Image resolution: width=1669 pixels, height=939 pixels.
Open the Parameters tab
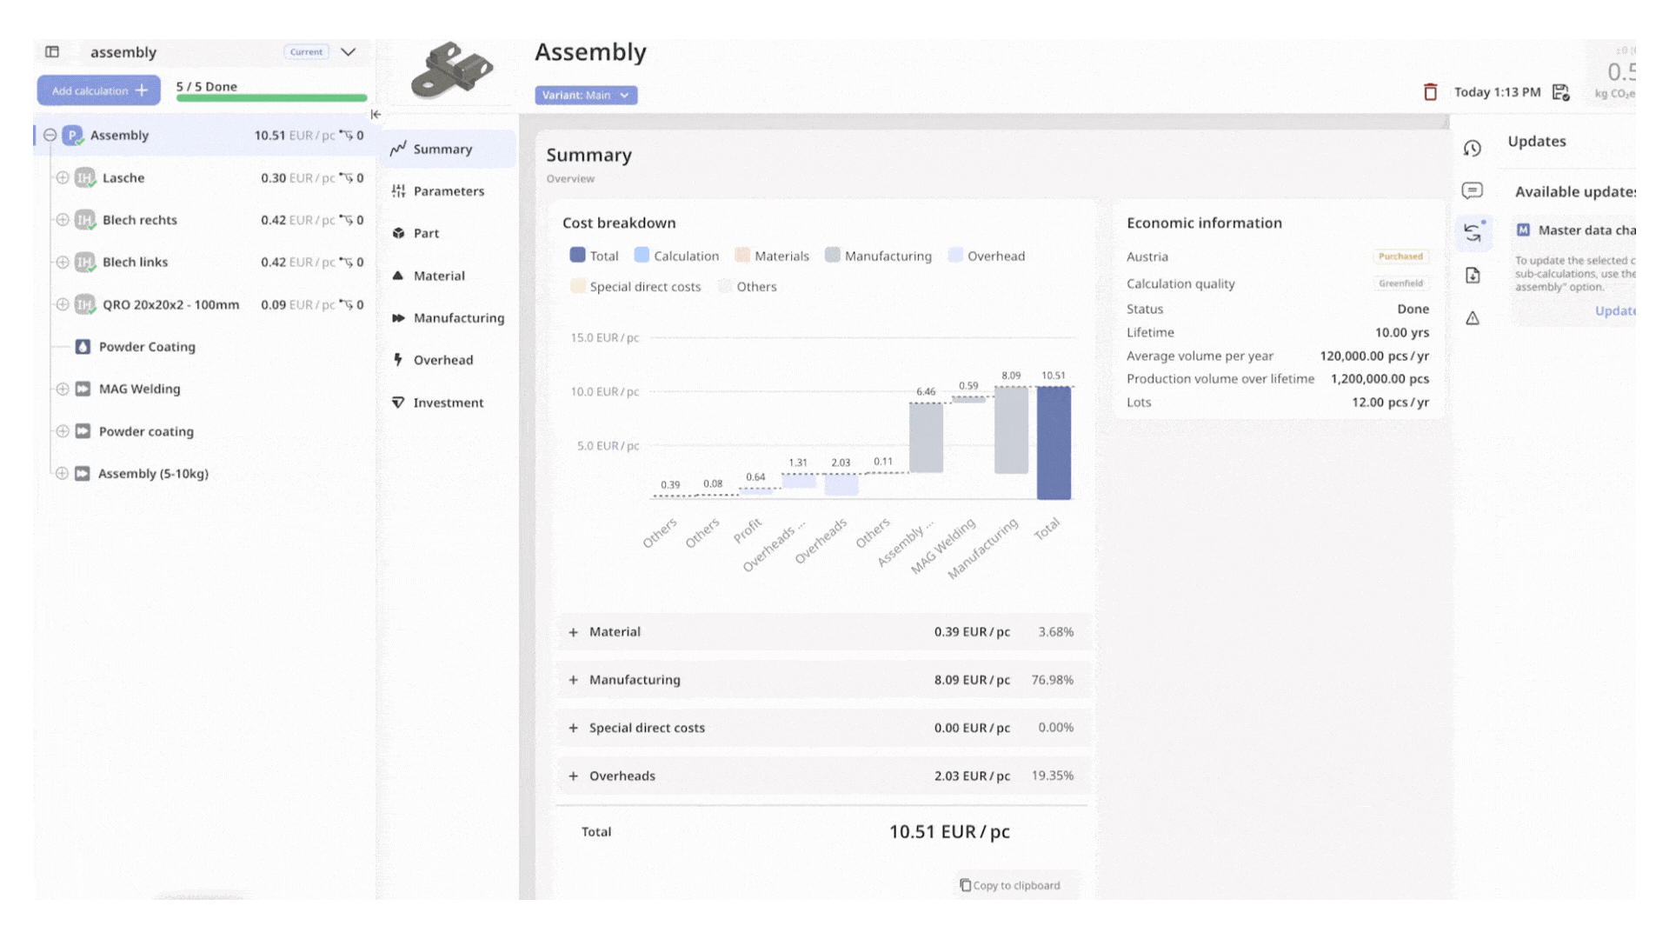click(x=449, y=191)
